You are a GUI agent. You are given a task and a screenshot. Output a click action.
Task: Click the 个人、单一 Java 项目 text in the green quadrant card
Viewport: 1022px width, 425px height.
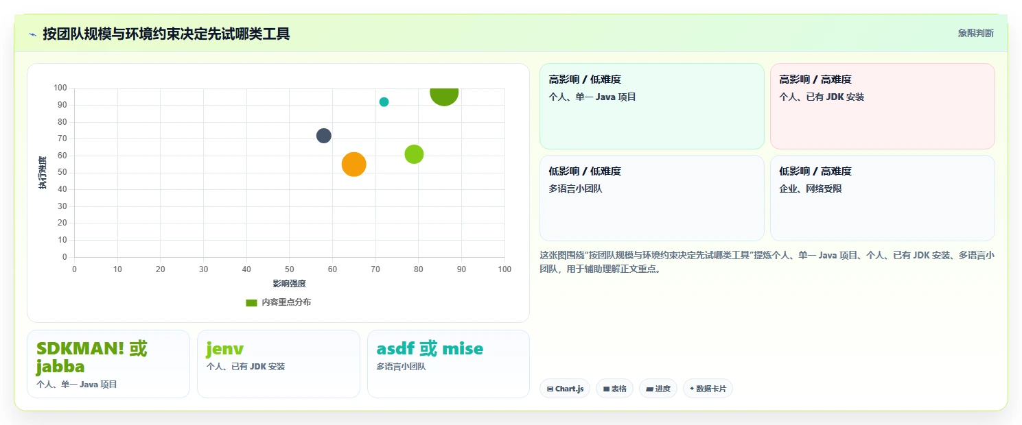tap(592, 97)
